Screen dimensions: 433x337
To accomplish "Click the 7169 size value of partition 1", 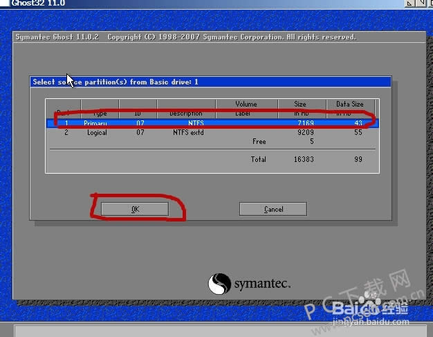I will click(x=305, y=122).
